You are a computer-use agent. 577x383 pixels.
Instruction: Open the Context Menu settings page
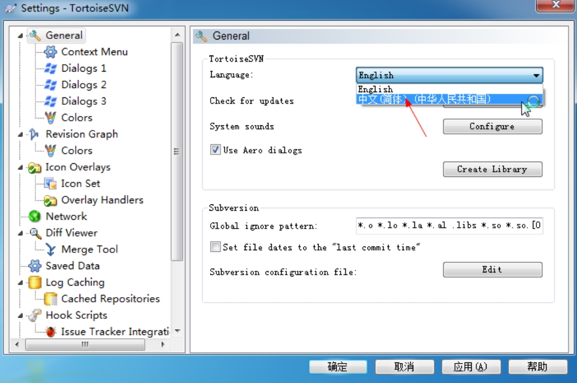[x=94, y=52]
